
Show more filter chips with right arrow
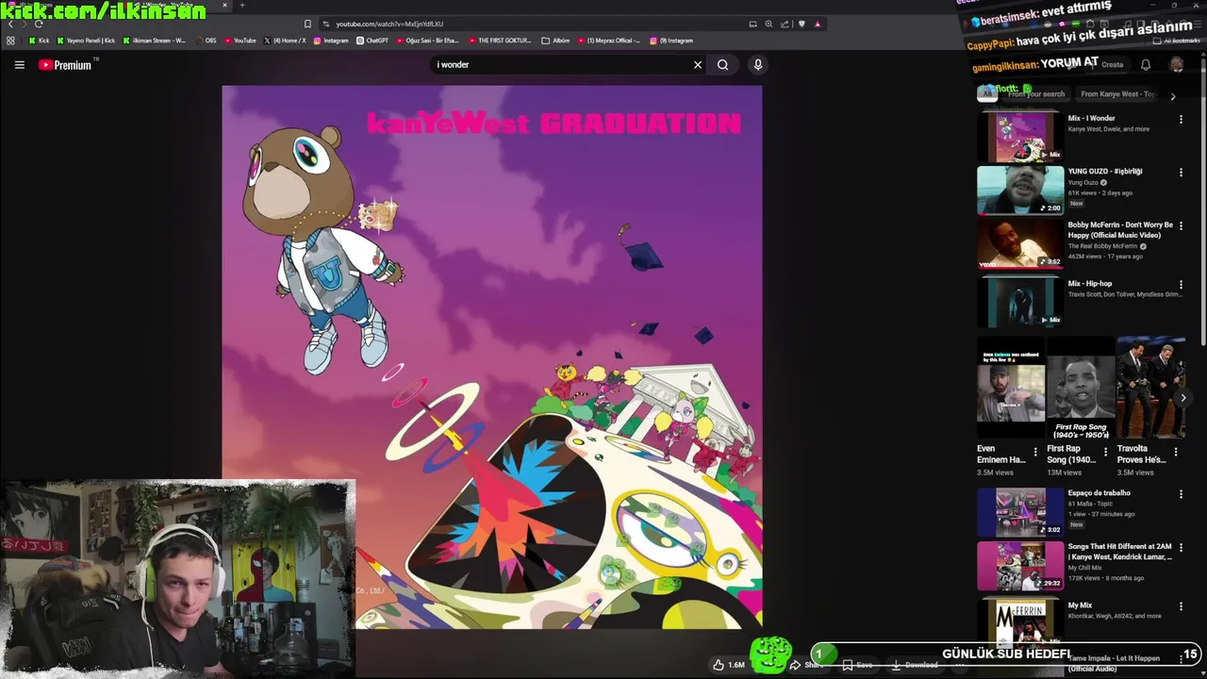[1173, 96]
